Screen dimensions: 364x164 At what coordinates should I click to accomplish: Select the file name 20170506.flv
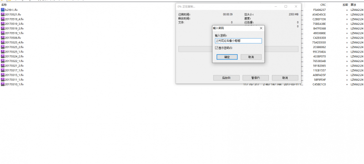[x=13, y=38]
